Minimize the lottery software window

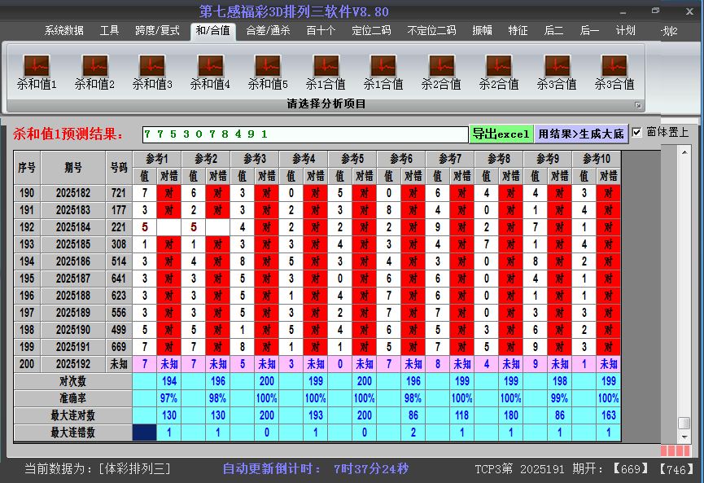pos(623,12)
